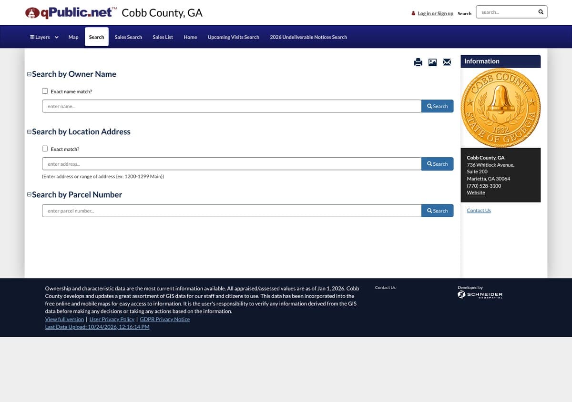Click the print page icon

pyautogui.click(x=418, y=62)
